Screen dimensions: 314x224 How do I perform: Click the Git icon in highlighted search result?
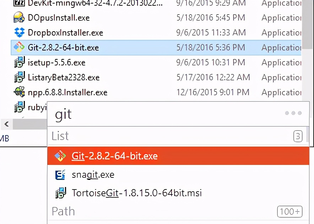60,156
